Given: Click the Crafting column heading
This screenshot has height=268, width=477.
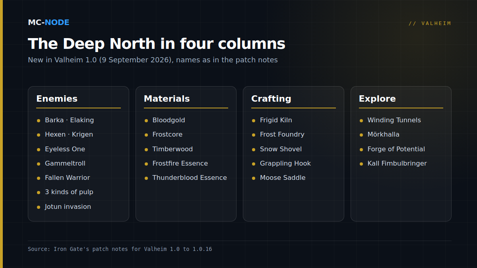Looking at the screenshot, I should tap(271, 98).
